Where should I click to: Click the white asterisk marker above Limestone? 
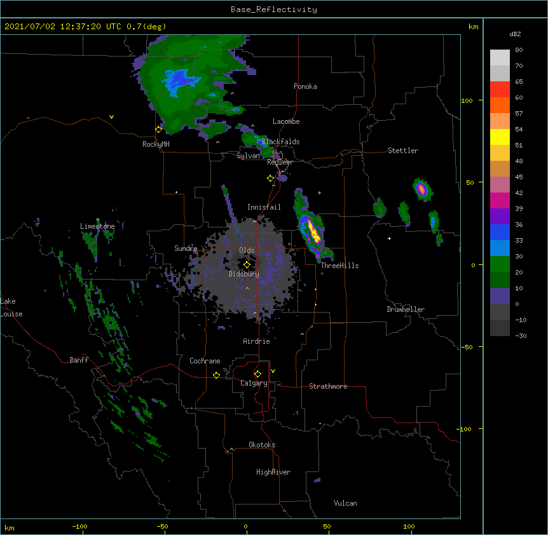pyautogui.click(x=97, y=220)
